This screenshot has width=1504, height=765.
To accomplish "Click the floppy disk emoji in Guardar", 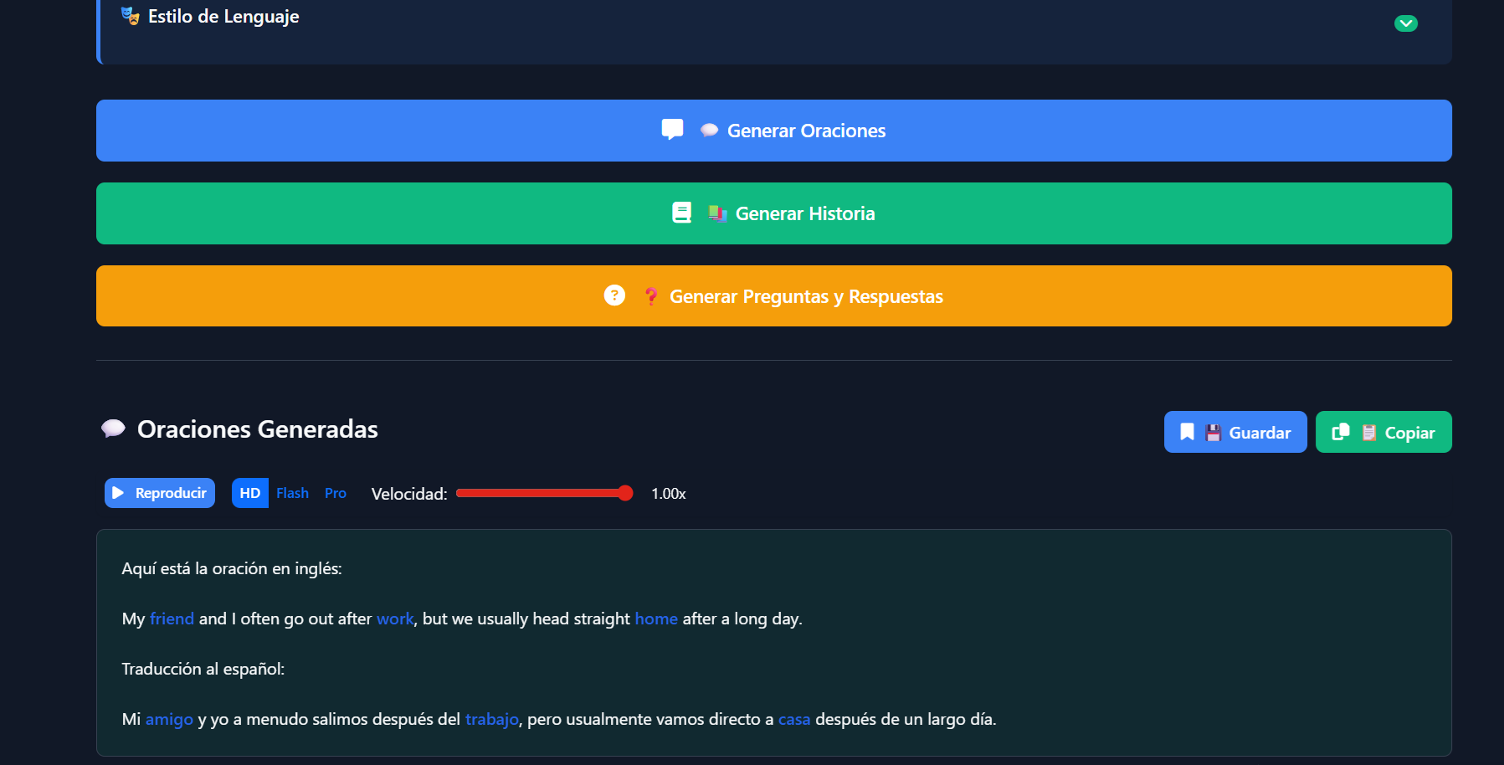I will pyautogui.click(x=1213, y=433).
